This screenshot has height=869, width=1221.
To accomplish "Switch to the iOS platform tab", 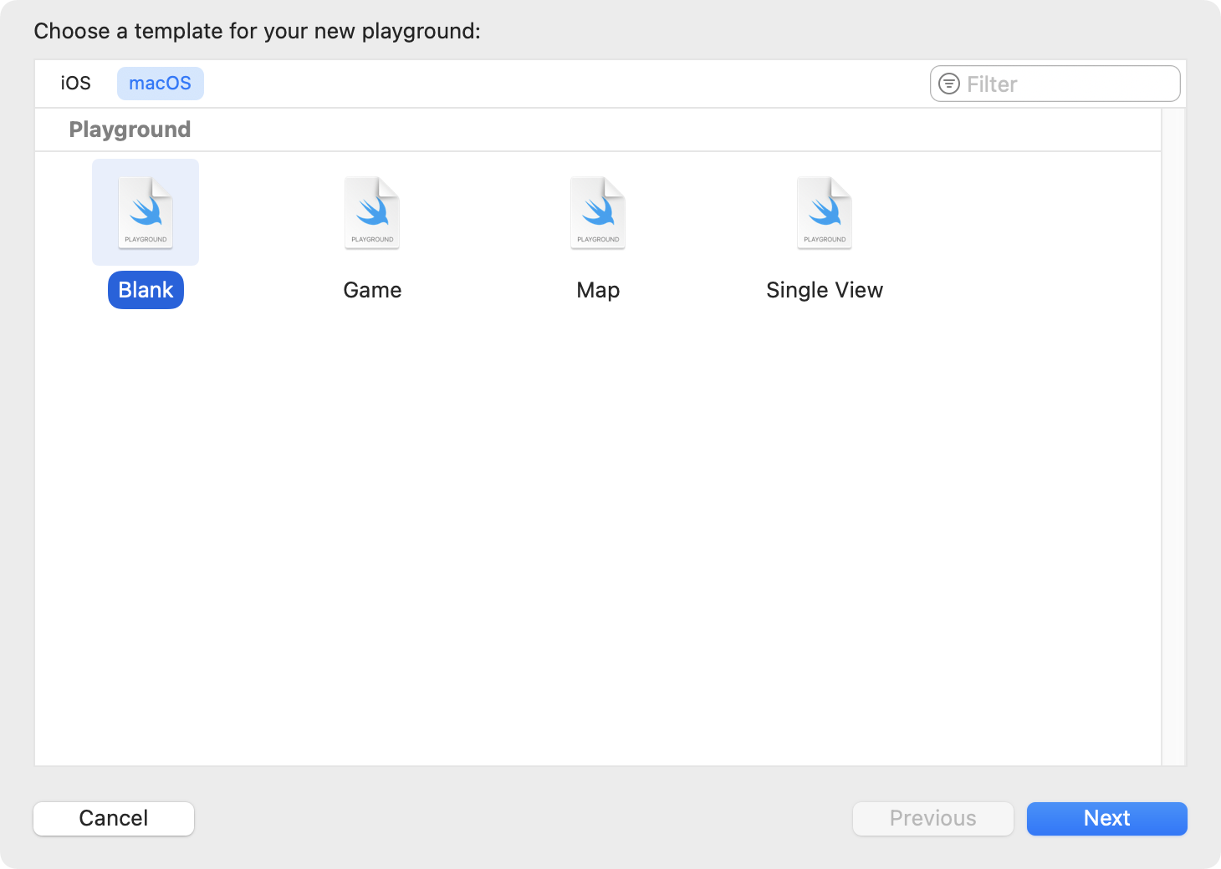I will 75,84.
